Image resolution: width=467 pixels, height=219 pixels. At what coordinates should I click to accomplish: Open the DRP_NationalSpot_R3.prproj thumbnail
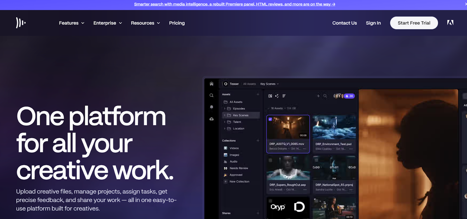click(x=334, y=168)
